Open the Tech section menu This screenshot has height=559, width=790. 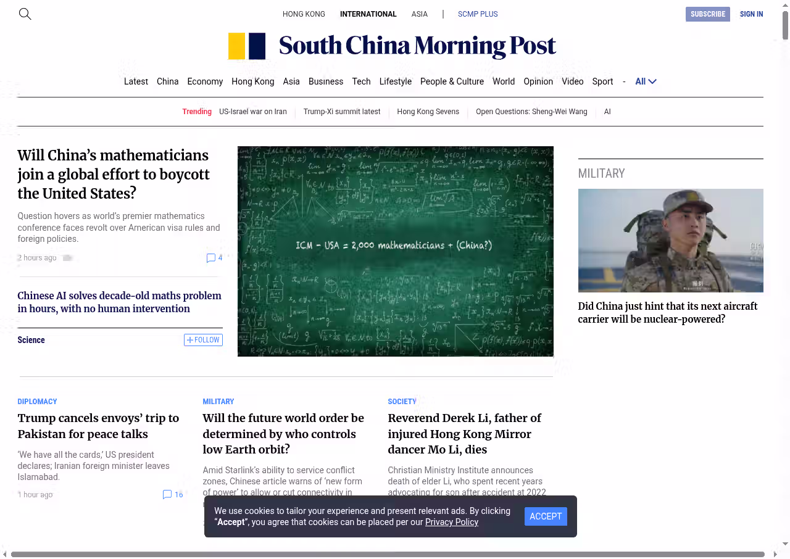361,81
